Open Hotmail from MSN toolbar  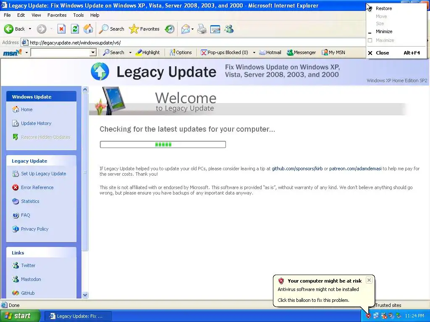pyautogui.click(x=270, y=52)
